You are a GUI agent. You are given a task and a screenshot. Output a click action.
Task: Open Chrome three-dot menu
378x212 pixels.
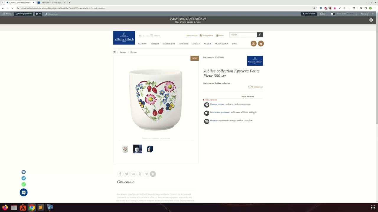[375, 8]
